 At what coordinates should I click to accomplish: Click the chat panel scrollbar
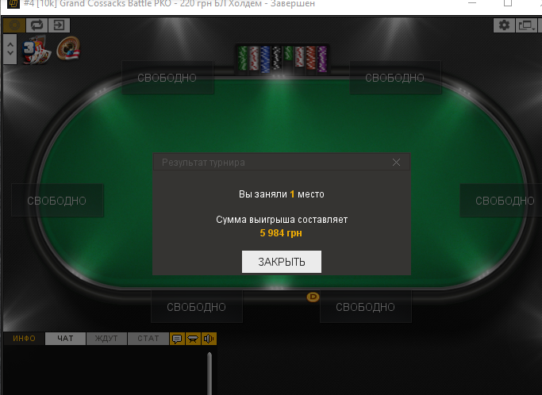point(209,374)
